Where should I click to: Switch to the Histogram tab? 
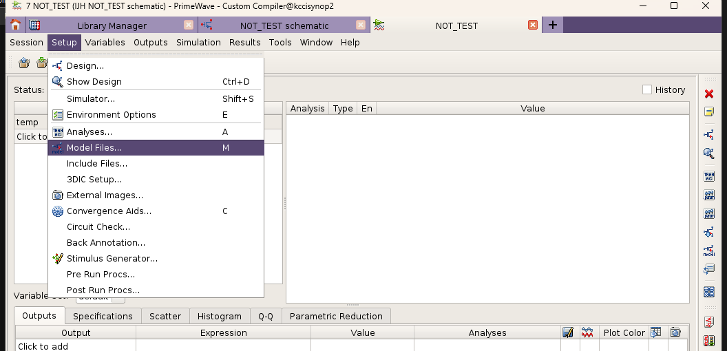click(x=220, y=316)
